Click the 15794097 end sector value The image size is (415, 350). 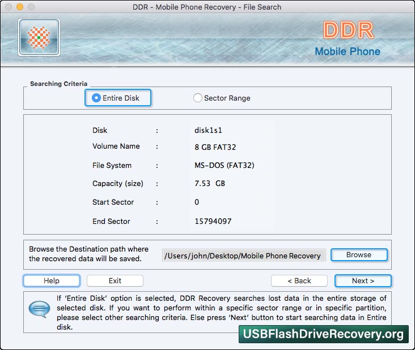pos(213,221)
